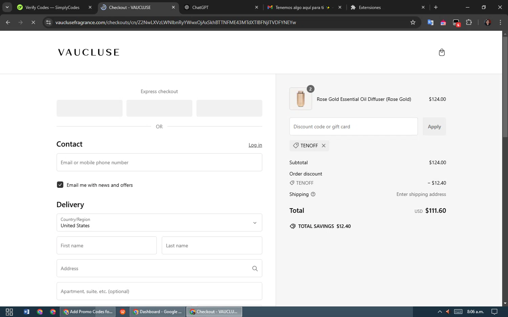
Task: Click the muted volume tray icon
Action: pyautogui.click(x=448, y=312)
